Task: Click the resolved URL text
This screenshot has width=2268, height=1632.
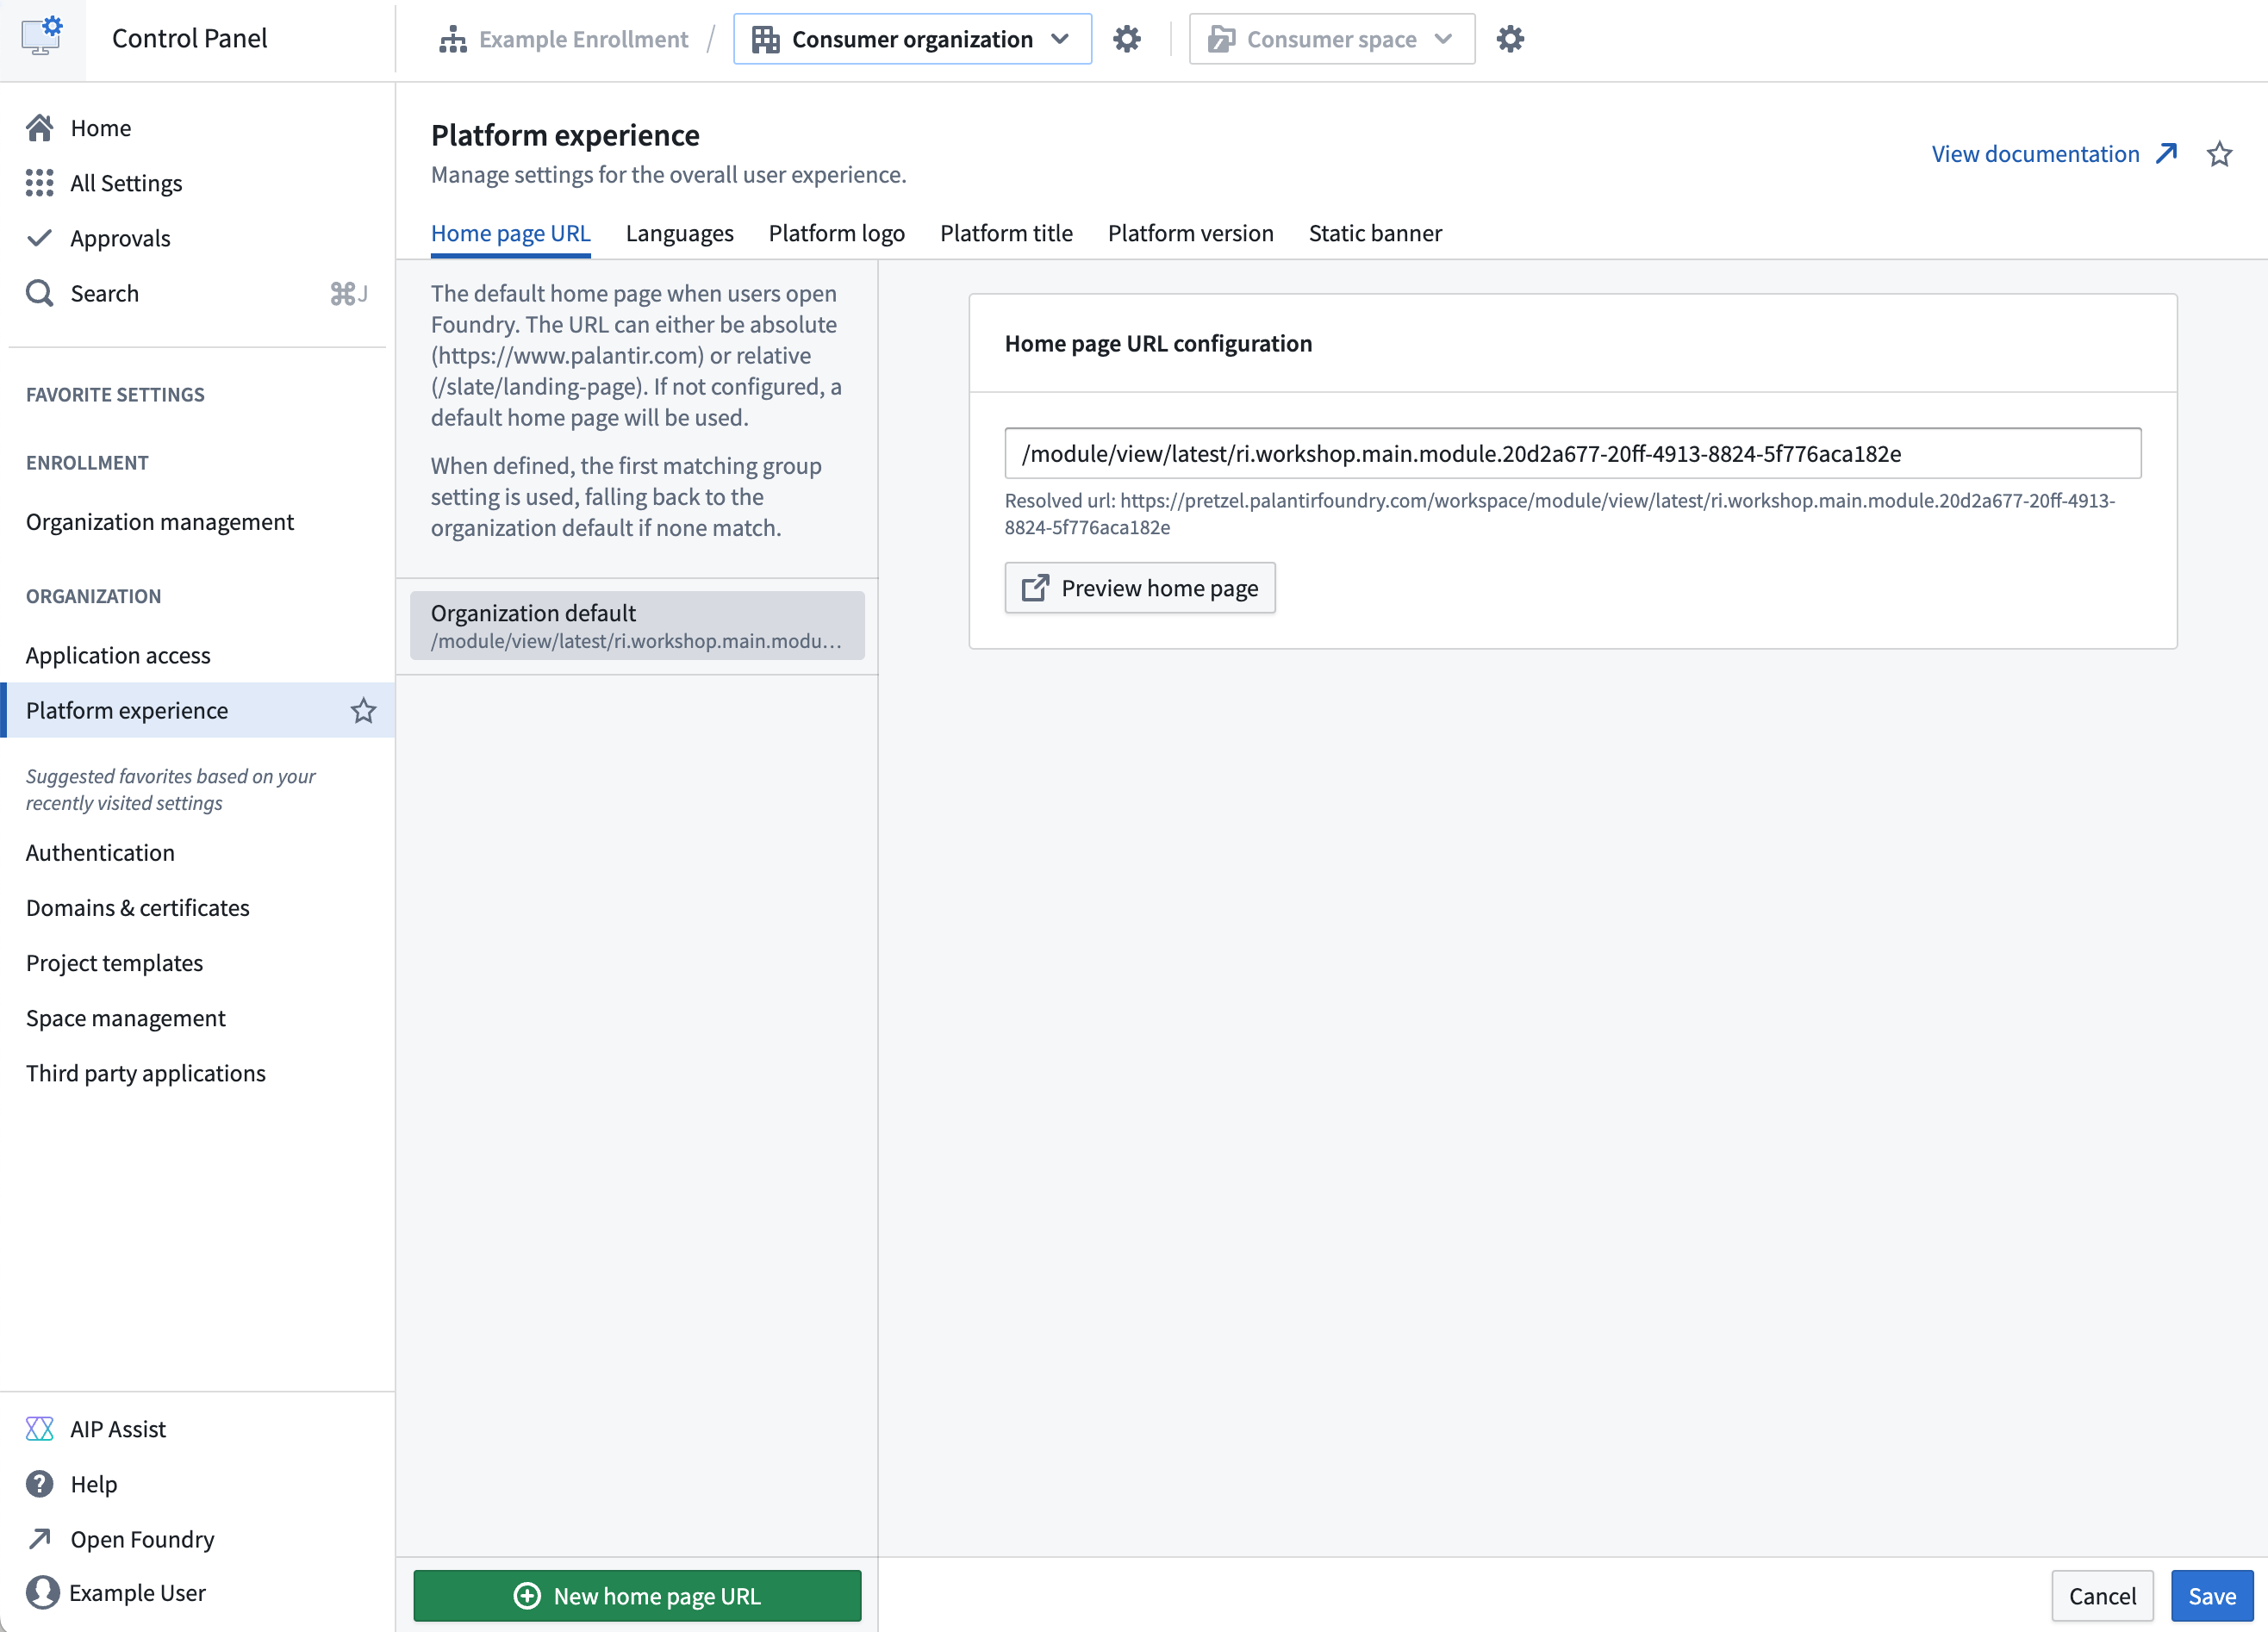Action: (x=1559, y=513)
